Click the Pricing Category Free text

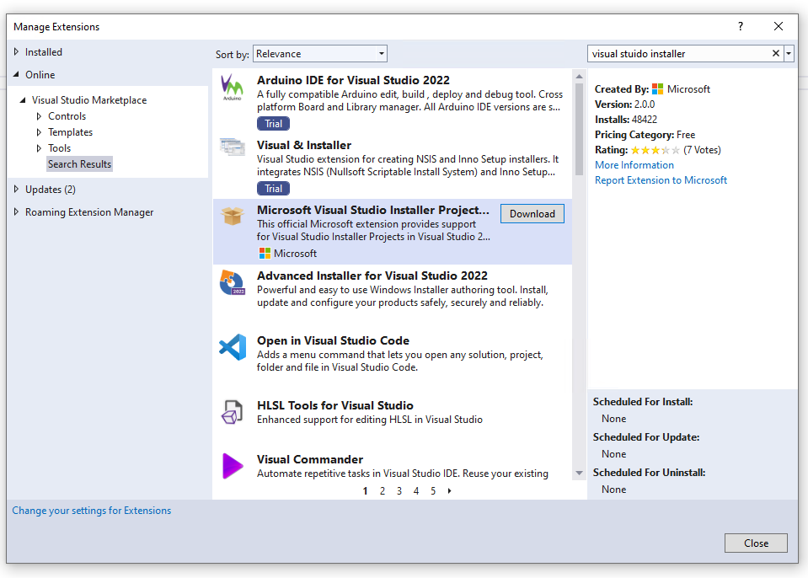click(x=645, y=135)
